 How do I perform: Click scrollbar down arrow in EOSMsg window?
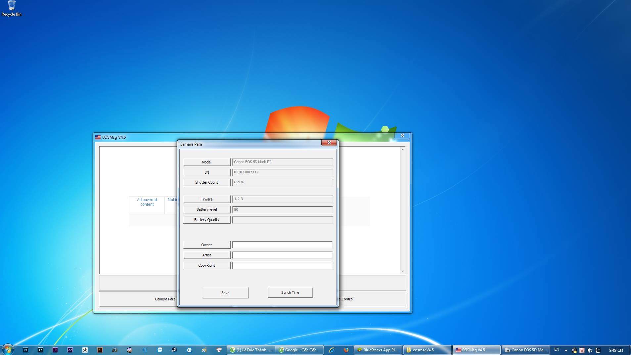tap(403, 271)
